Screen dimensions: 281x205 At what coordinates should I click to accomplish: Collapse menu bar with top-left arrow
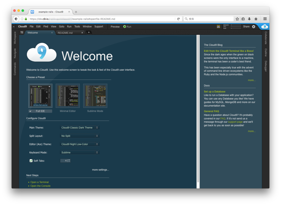[x=14, y=27]
